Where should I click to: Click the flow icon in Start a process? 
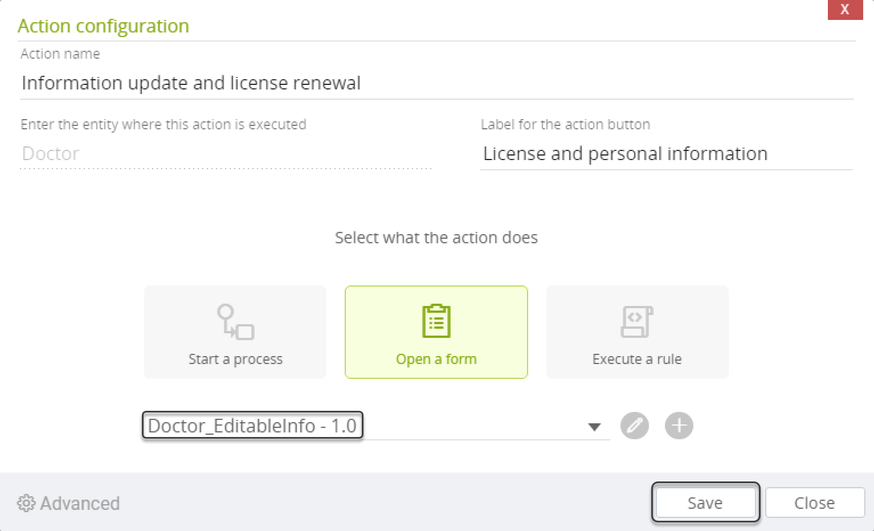tap(235, 321)
